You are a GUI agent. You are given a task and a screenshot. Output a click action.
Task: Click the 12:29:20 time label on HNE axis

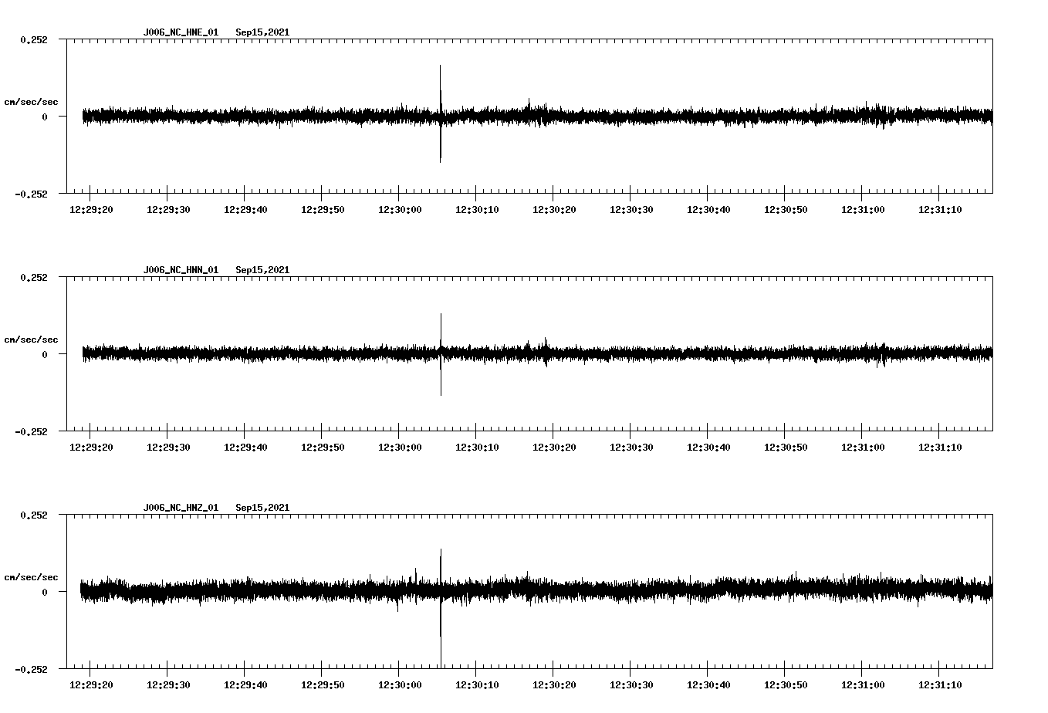pos(91,210)
